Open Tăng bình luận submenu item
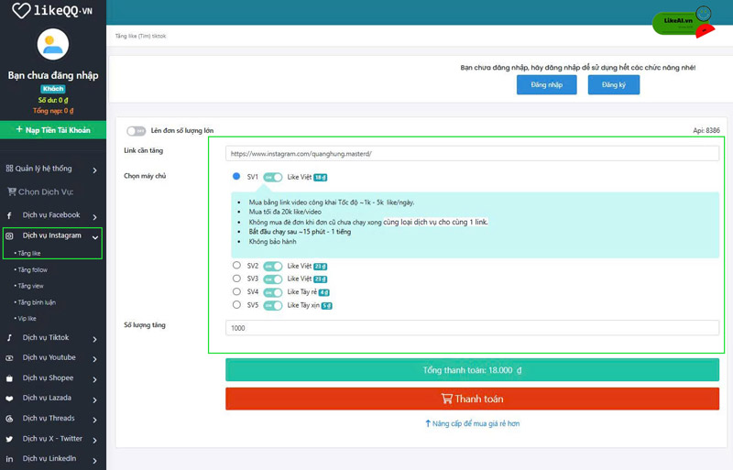The width and height of the screenshot is (733, 470). pyautogui.click(x=37, y=302)
